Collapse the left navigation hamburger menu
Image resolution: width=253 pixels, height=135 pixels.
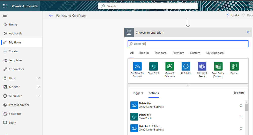5,16
